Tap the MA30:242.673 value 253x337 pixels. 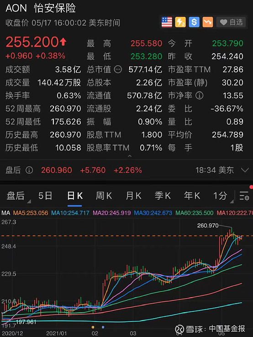[153, 213]
